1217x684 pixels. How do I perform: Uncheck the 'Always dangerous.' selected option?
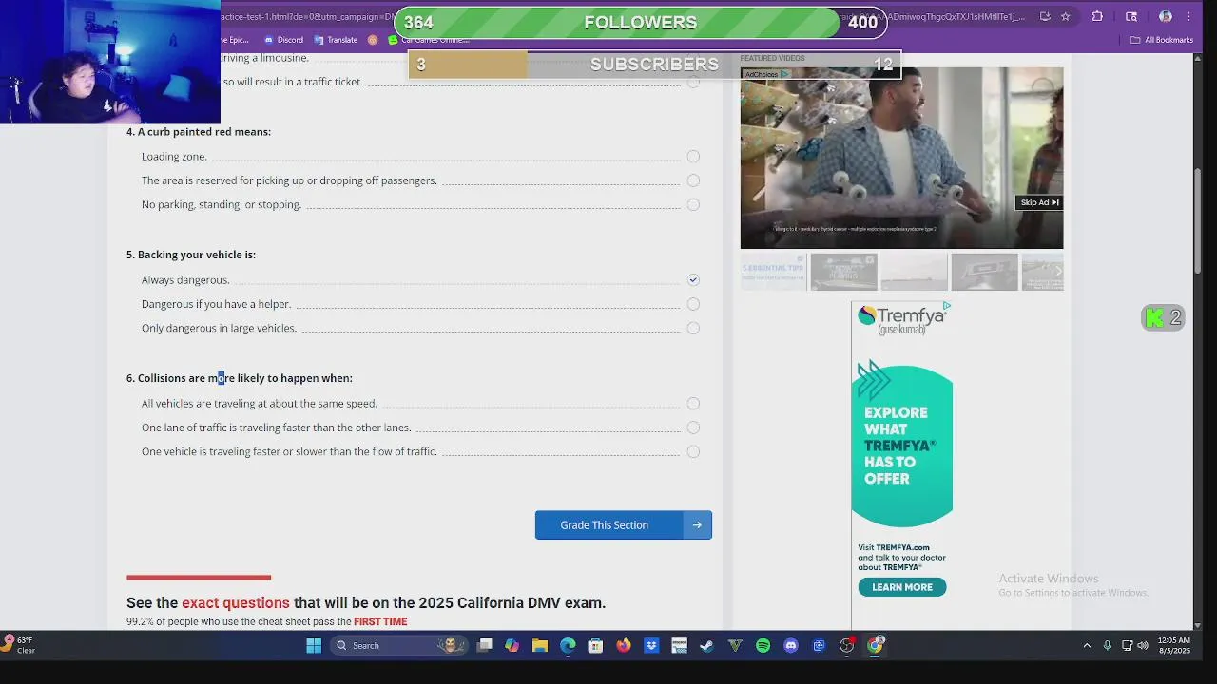tap(693, 279)
